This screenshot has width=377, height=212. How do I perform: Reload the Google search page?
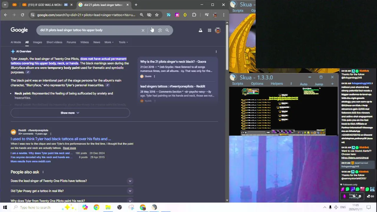(22, 15)
